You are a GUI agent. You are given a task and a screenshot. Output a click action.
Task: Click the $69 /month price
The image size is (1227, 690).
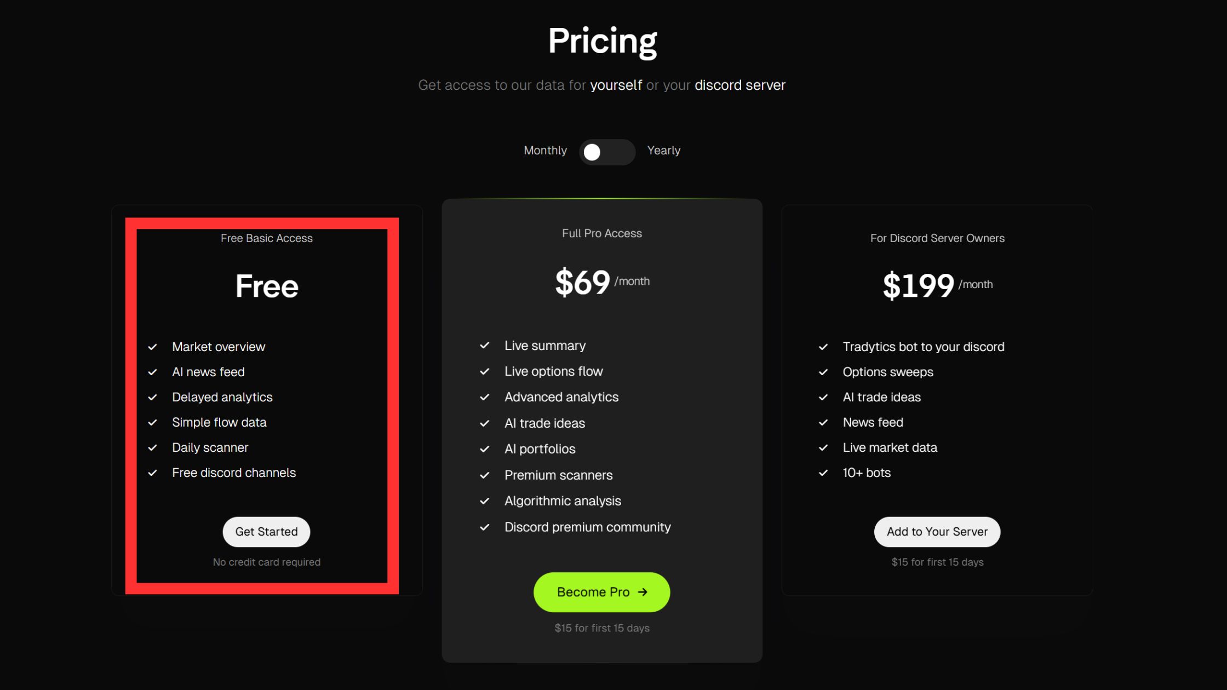[x=602, y=282]
